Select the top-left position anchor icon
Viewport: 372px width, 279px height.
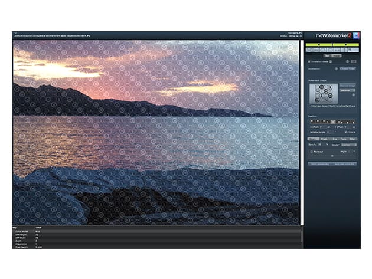pos(312,122)
